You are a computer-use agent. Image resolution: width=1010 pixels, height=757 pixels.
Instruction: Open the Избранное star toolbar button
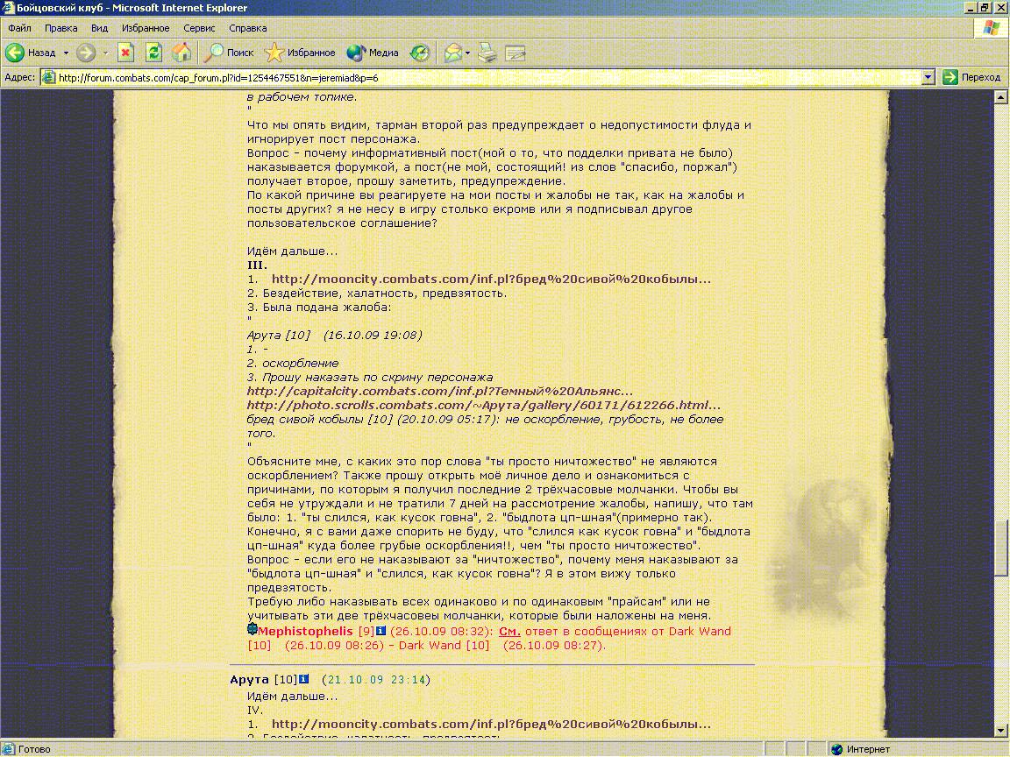coord(300,53)
